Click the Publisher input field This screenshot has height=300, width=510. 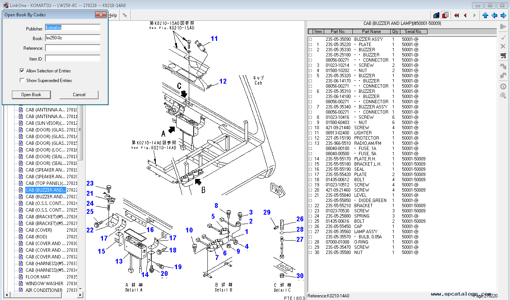73,27
